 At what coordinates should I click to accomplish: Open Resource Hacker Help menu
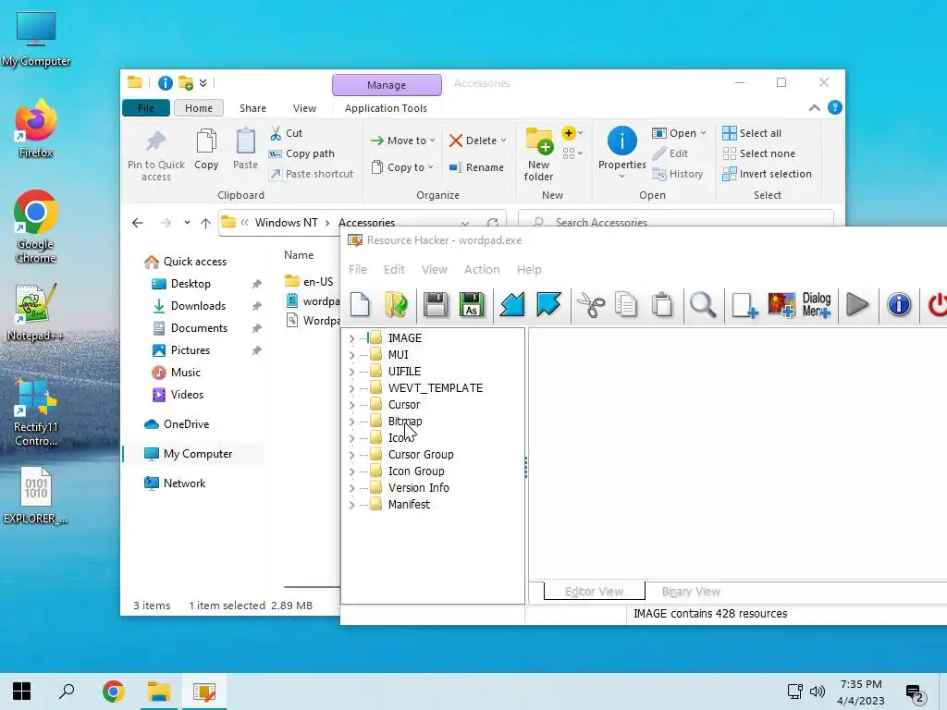pos(529,269)
